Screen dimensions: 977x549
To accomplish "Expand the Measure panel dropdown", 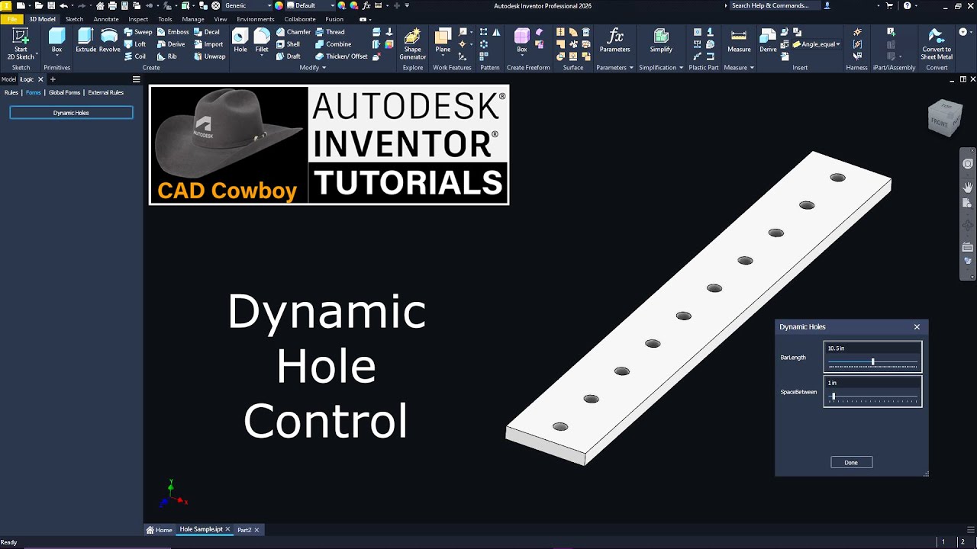I will pos(739,67).
